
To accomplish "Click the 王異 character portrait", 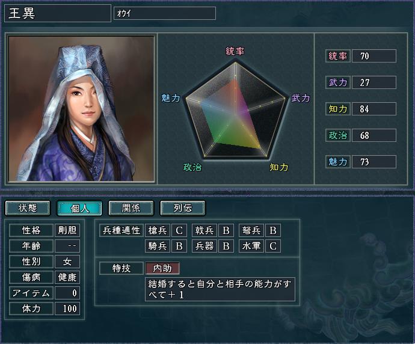I will pos(81,109).
